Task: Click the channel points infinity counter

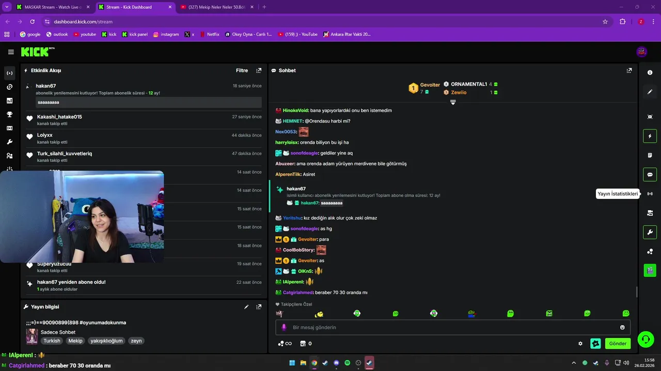Action: tap(285, 344)
